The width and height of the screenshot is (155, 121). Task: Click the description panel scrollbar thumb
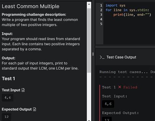click(89, 40)
